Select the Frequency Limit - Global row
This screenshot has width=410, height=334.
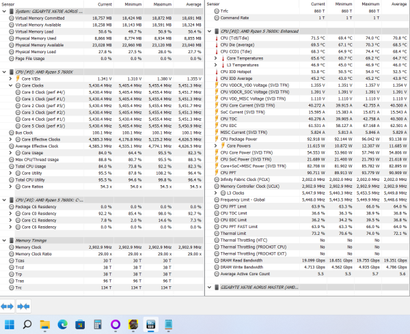pos(307,199)
